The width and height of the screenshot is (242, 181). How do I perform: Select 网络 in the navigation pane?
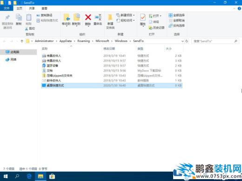[x=11, y=60]
